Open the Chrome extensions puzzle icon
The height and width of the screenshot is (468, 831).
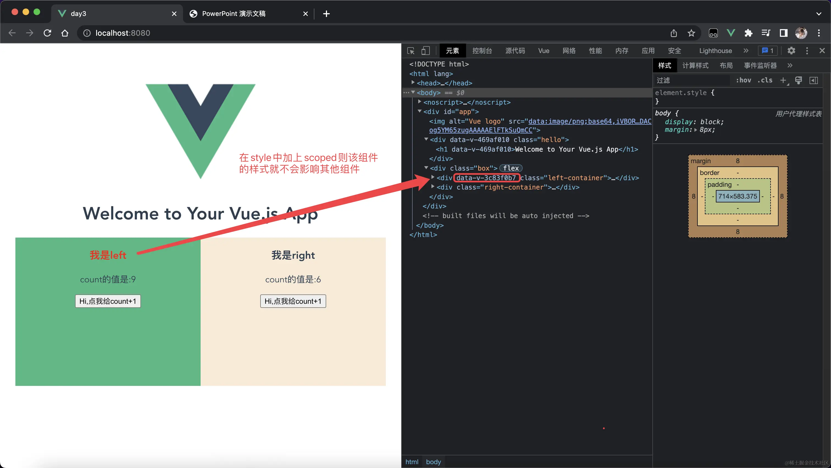point(748,33)
